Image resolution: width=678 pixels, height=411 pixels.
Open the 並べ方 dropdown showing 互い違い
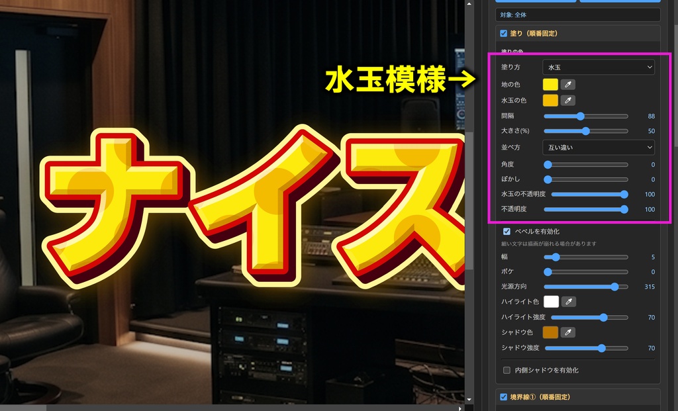click(x=599, y=148)
